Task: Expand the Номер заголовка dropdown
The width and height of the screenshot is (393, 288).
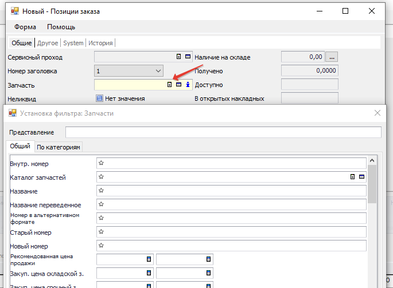Action: pos(158,71)
